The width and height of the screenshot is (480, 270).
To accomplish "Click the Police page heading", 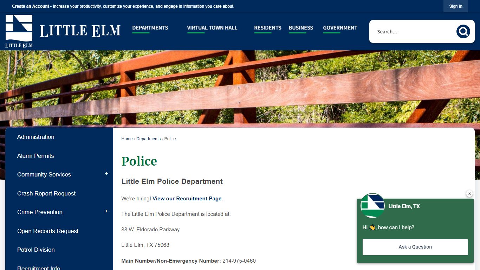I will (x=139, y=161).
